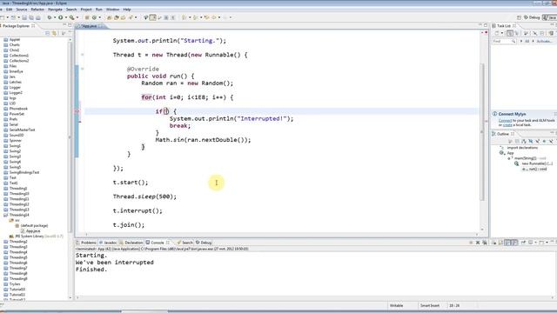Click Display Selected Console icon
Viewport: 557px width, 313px height.
pos(531,243)
